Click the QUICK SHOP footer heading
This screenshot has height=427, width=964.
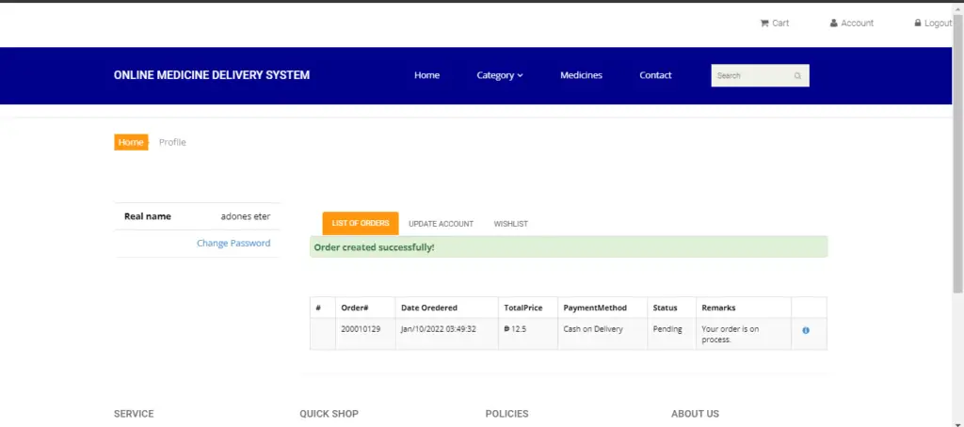pyautogui.click(x=329, y=414)
